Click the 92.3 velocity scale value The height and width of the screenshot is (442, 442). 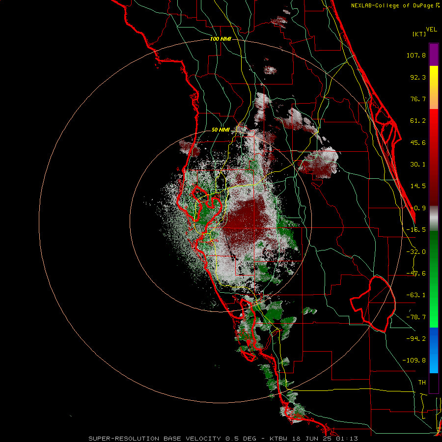click(418, 77)
